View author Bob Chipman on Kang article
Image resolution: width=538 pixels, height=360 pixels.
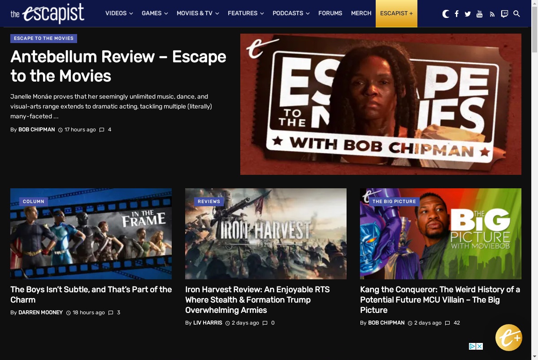[x=386, y=323]
